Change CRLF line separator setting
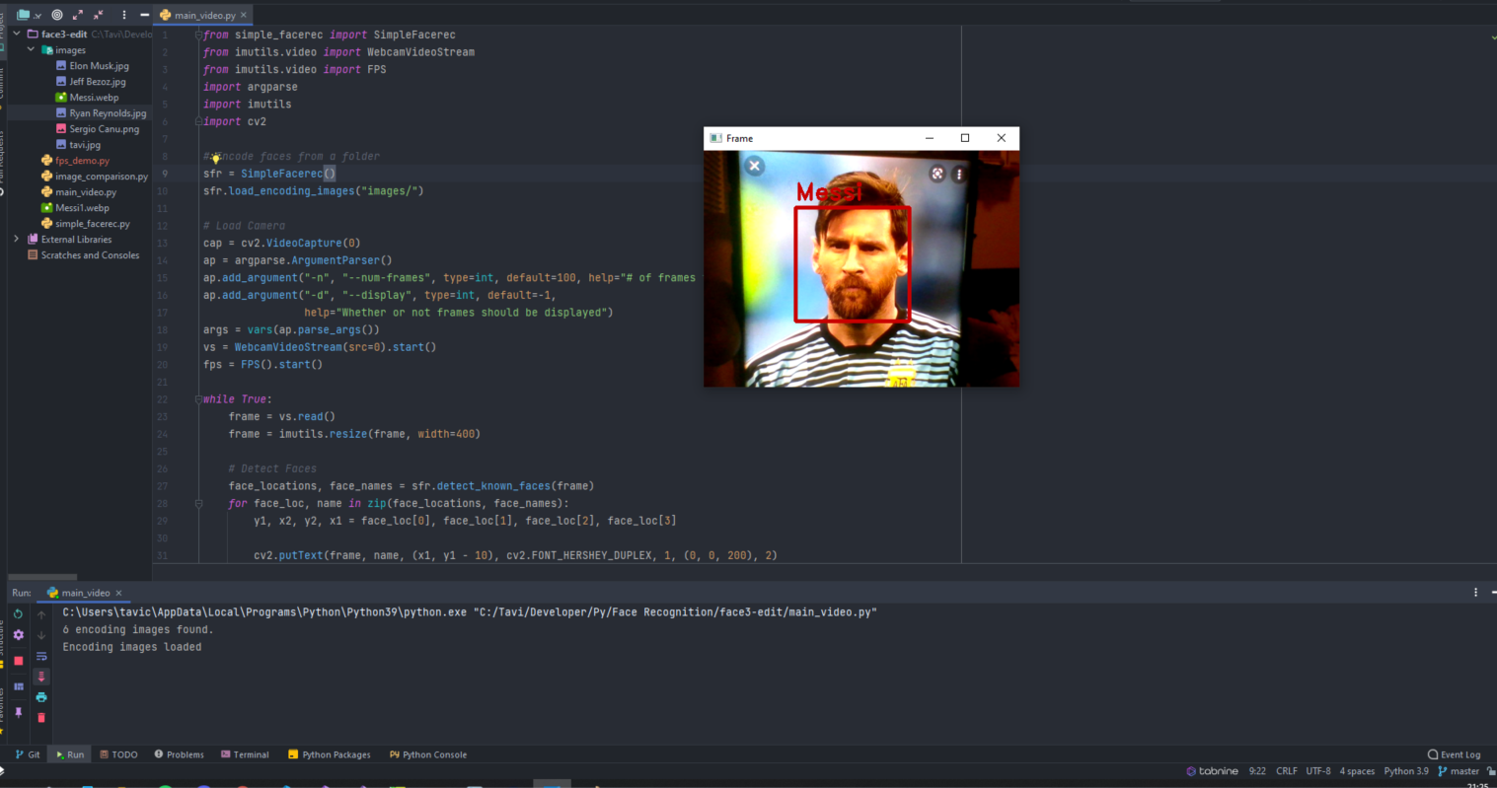Viewport: 1497px width, 788px height. click(x=1287, y=771)
